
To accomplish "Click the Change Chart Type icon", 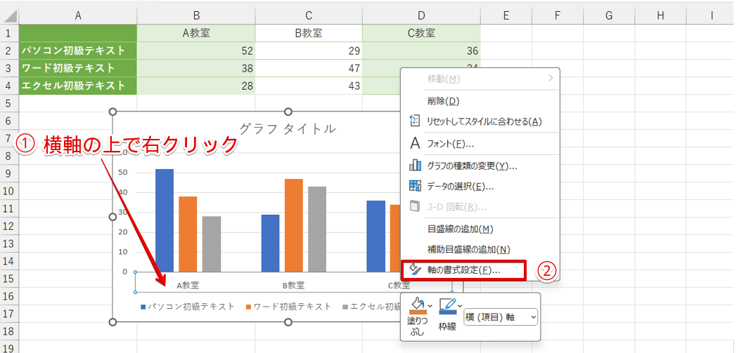I will pos(415,166).
